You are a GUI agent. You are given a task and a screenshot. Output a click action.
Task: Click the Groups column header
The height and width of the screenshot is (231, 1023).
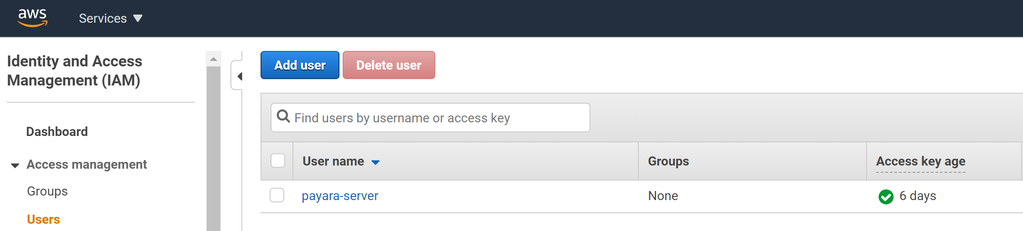click(x=668, y=161)
